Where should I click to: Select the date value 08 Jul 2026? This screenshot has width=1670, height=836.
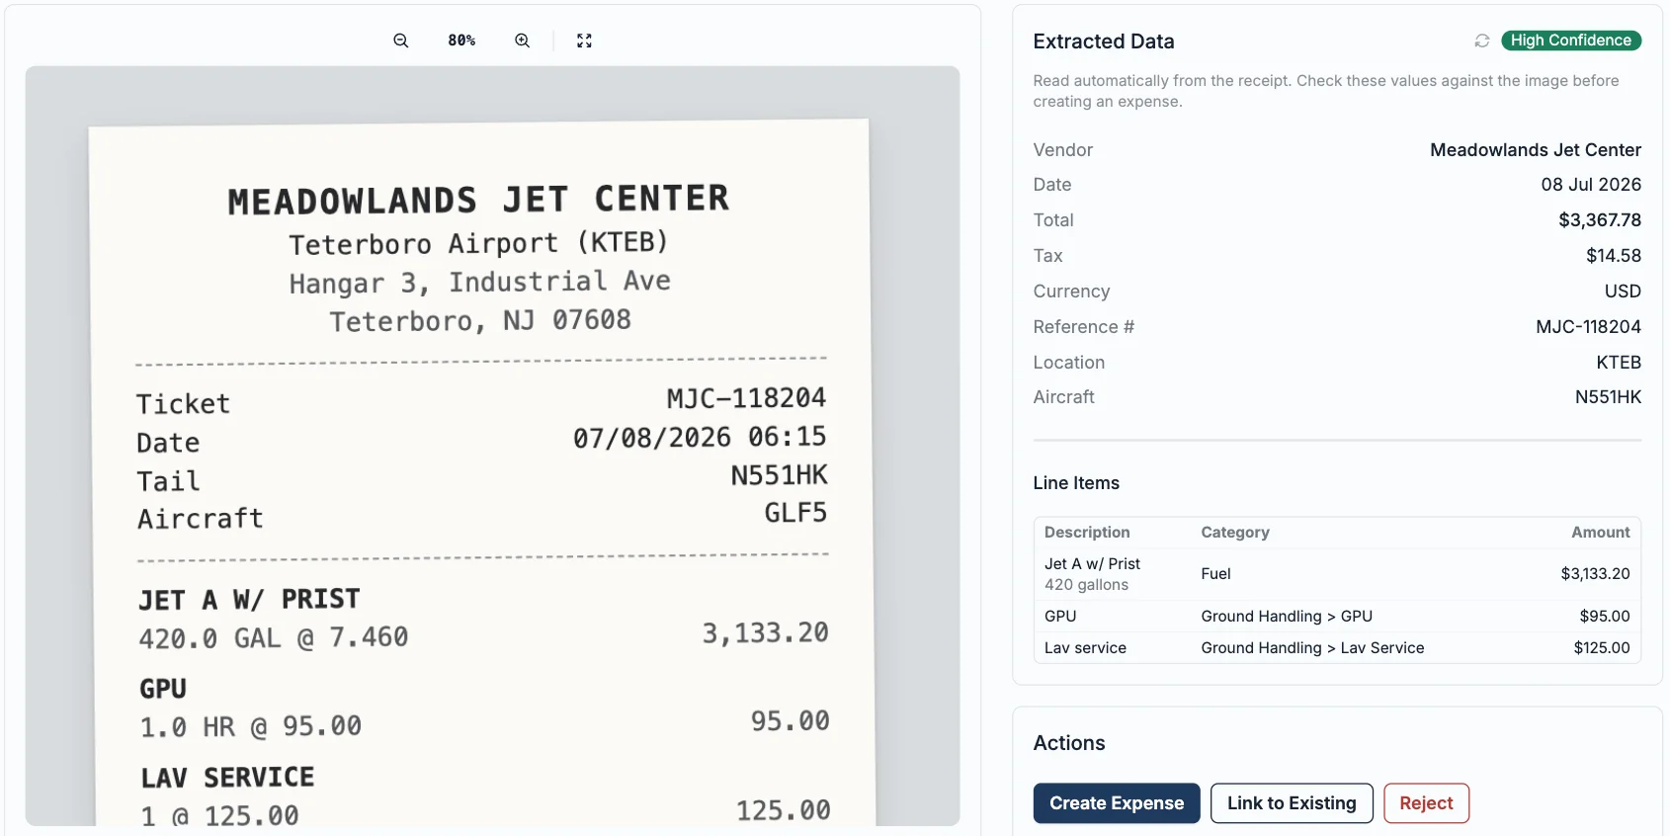(1591, 185)
